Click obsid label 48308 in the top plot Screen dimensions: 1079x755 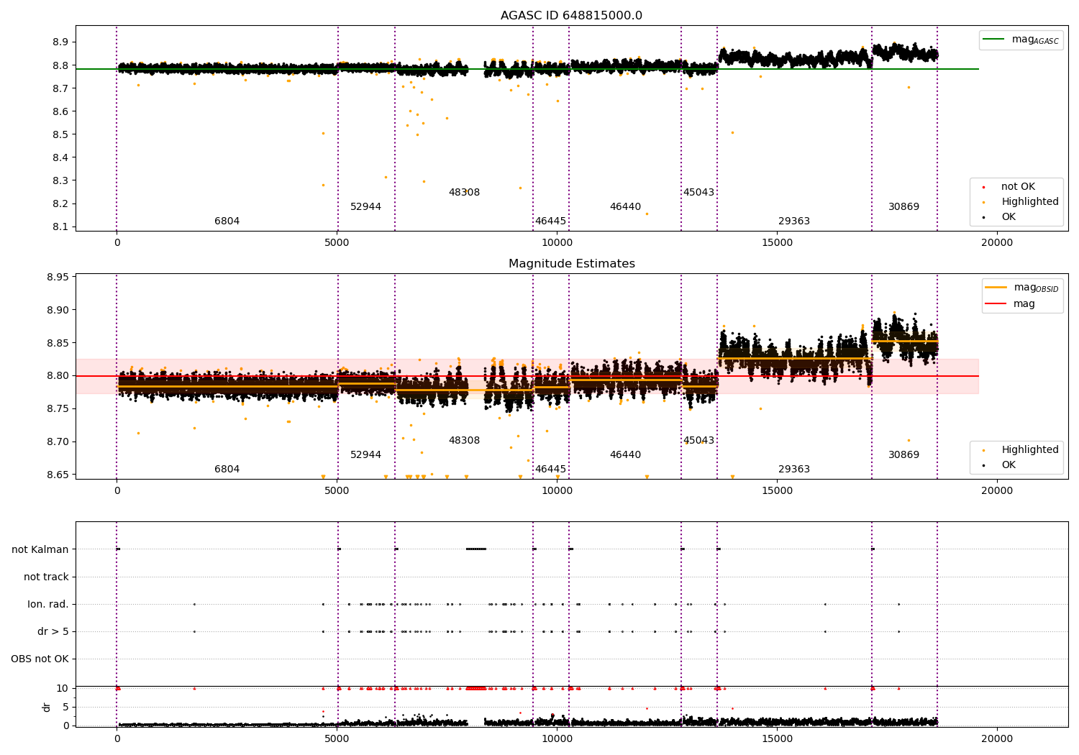[464, 193]
